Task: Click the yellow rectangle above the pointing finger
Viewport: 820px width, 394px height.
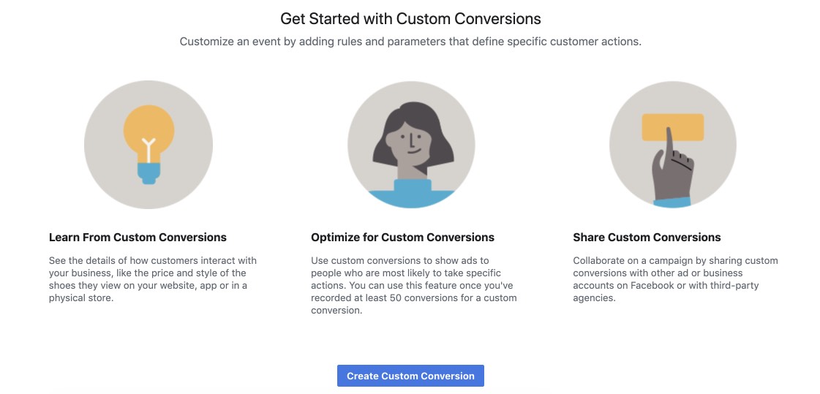Action: 673,127
